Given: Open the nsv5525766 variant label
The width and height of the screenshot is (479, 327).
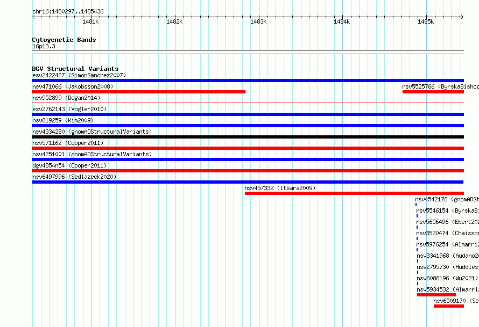Looking at the screenshot, I should pyautogui.click(x=440, y=86).
